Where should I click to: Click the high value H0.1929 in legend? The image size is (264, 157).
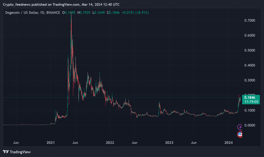coord(85,13)
